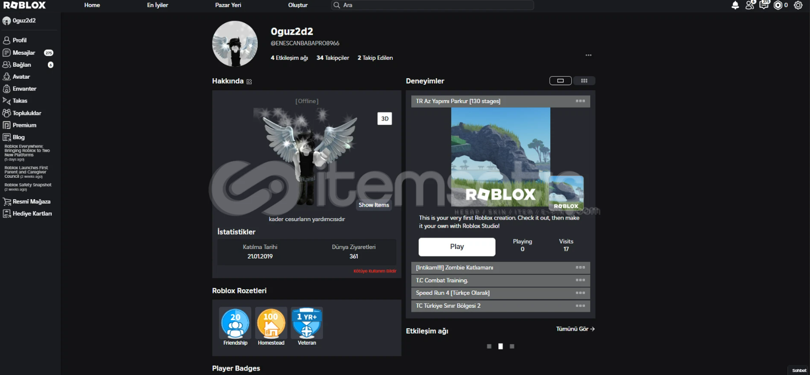Click the join date 21.01.2019
The width and height of the screenshot is (810, 375).
point(260,257)
